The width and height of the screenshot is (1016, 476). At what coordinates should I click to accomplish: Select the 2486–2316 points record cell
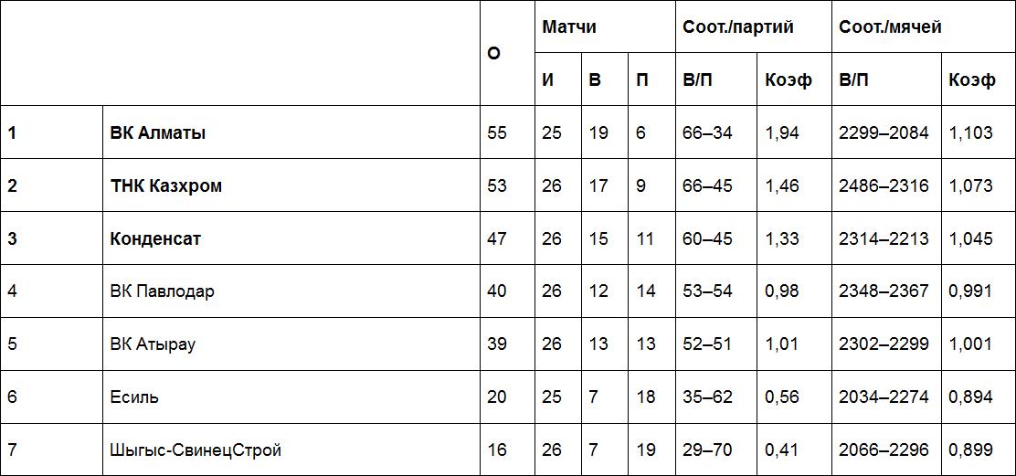(x=884, y=185)
